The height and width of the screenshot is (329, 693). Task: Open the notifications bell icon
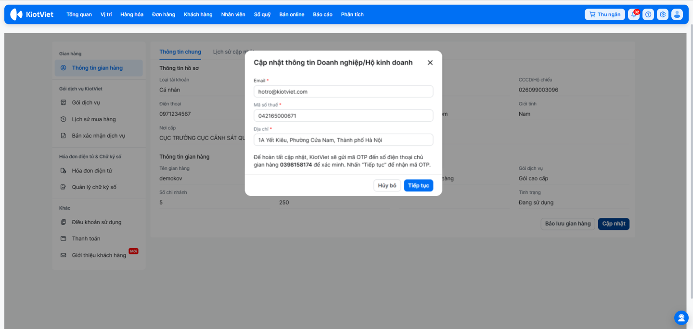tap(634, 14)
